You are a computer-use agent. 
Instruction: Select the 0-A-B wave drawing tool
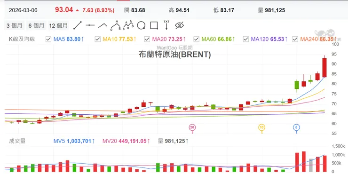[116, 25]
